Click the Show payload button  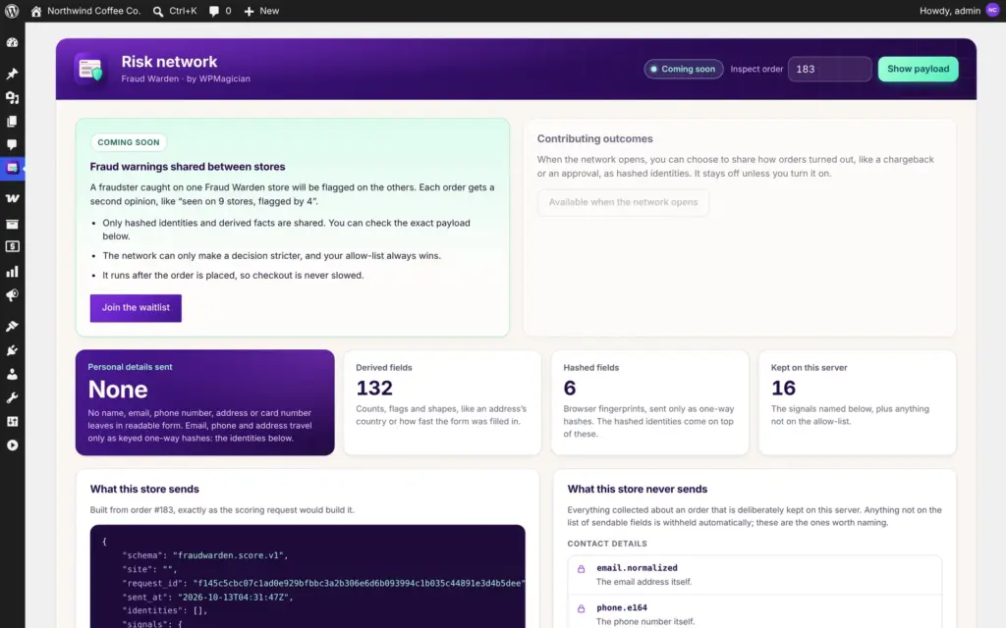(919, 70)
